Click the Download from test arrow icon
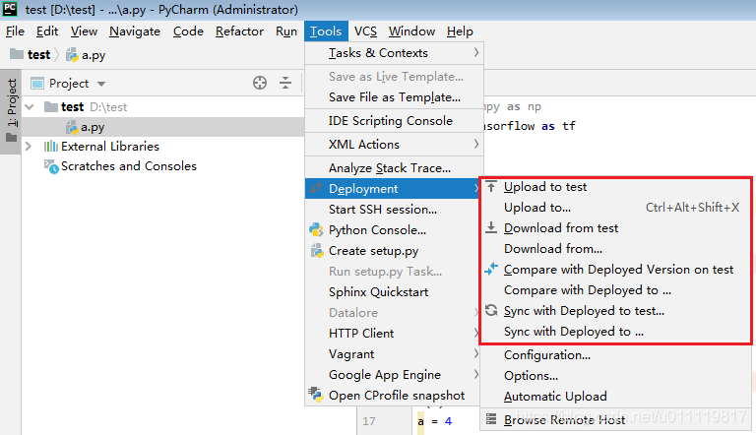The image size is (756, 435). (491, 227)
